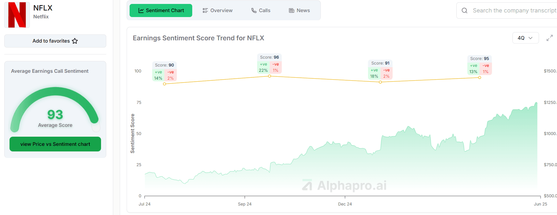Open the Calls tab
The height and width of the screenshot is (215, 557).
coord(261,10)
